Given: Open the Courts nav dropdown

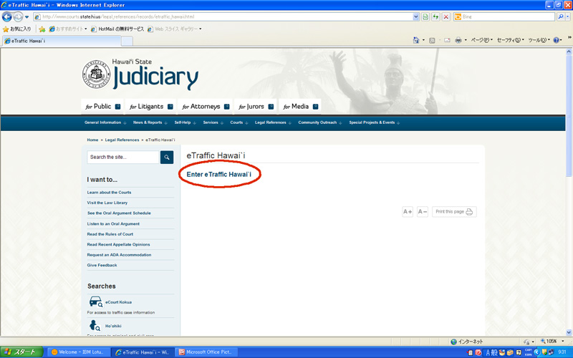Looking at the screenshot, I should pos(239,122).
